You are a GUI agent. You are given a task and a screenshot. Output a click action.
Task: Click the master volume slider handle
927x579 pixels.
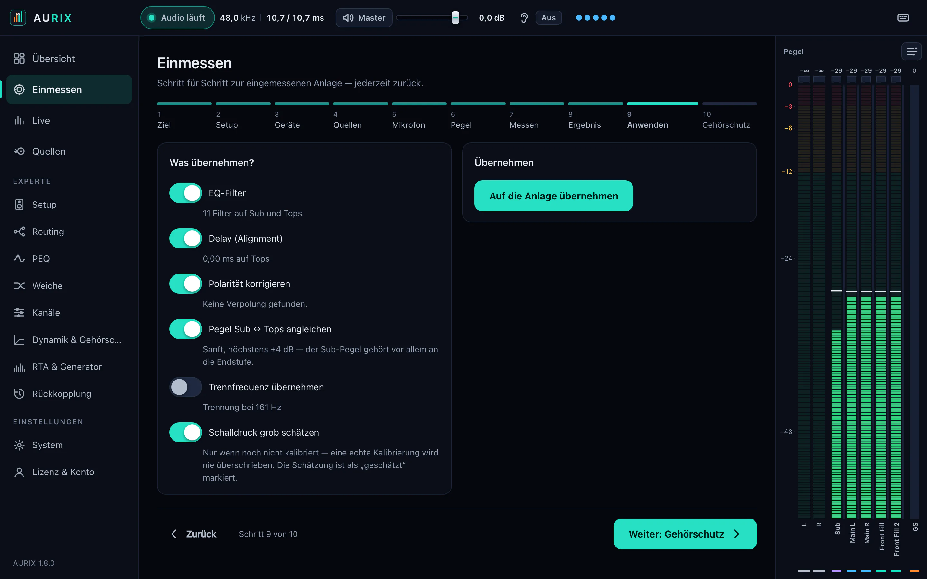pos(455,18)
